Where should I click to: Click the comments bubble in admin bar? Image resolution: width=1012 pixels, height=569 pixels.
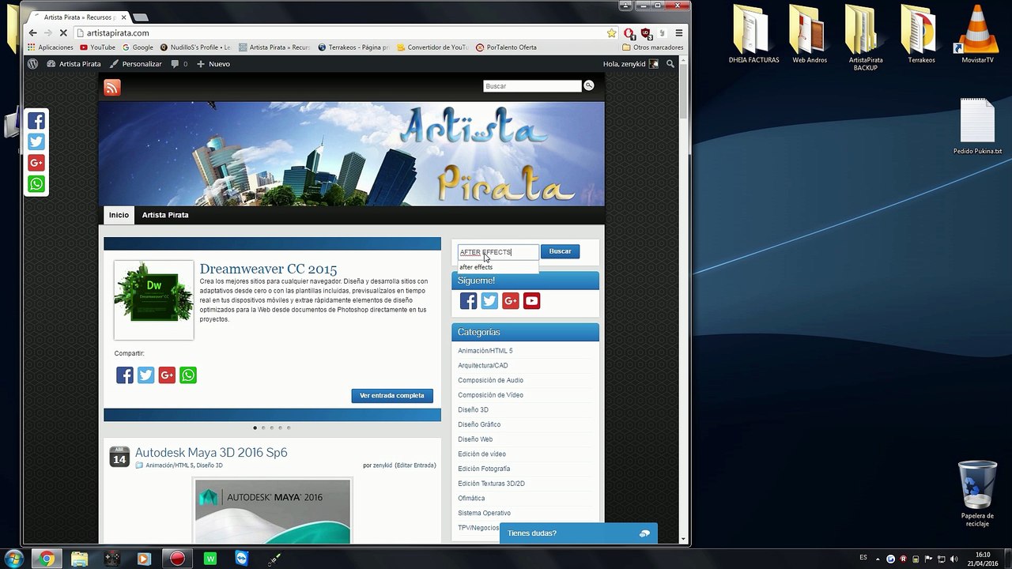coord(179,64)
